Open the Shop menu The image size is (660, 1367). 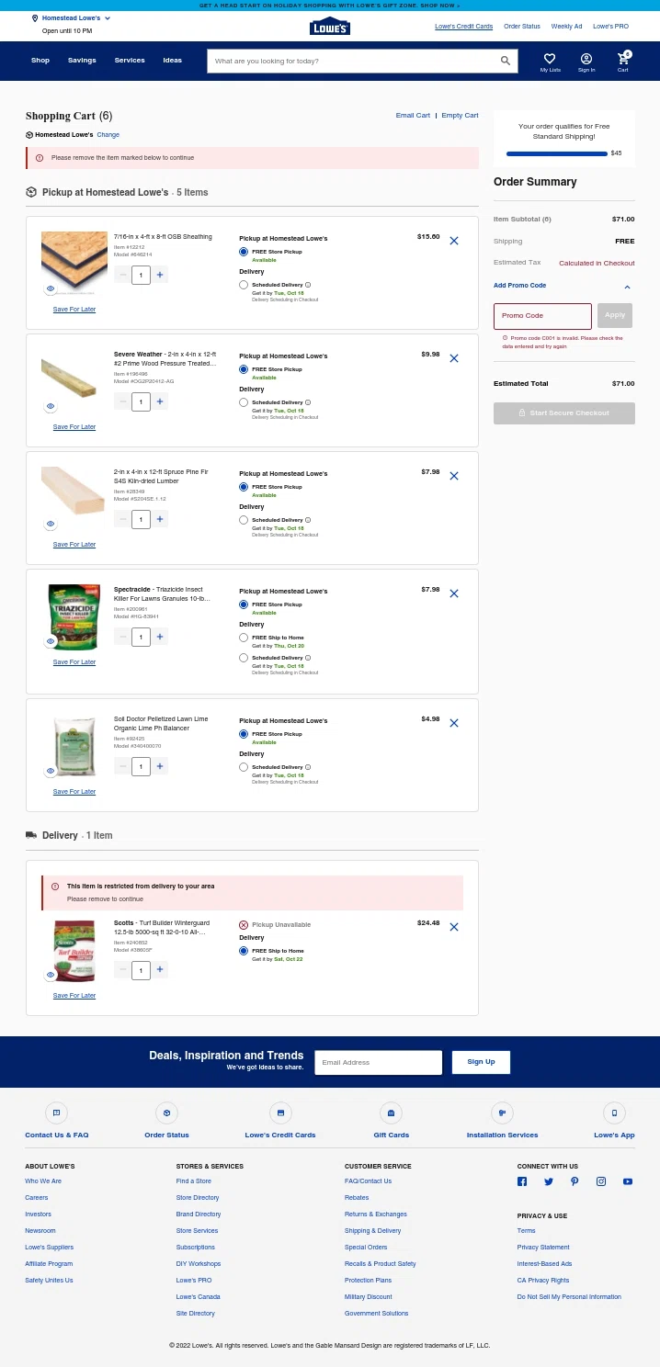click(x=40, y=61)
